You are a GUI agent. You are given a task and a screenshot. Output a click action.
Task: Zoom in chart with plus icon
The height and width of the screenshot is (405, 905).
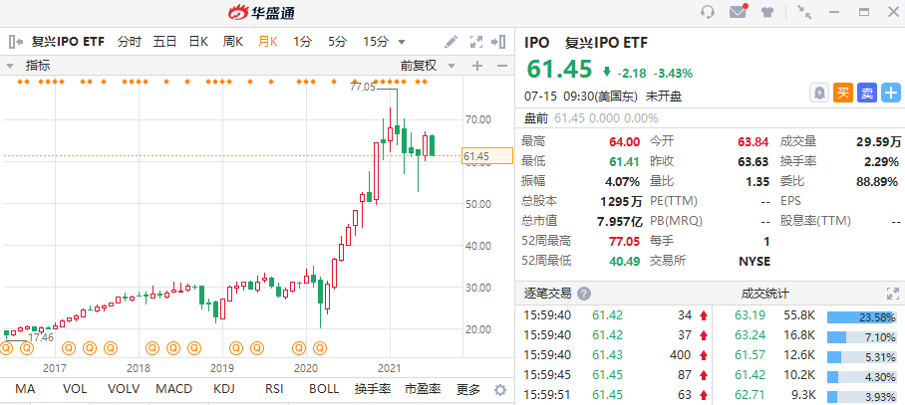477,66
